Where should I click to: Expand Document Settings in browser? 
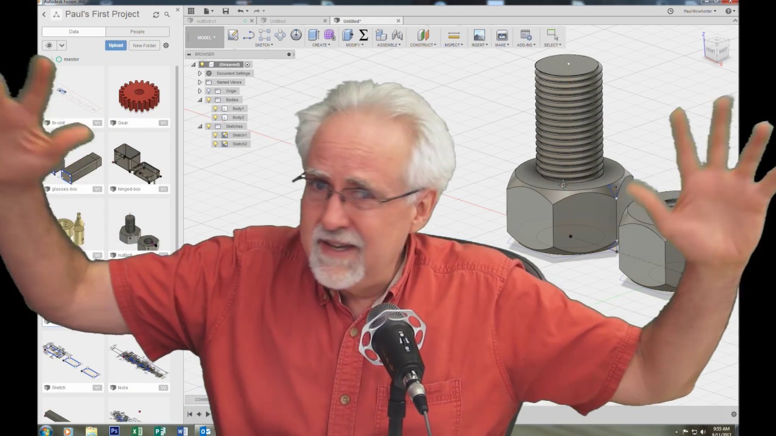click(x=199, y=73)
